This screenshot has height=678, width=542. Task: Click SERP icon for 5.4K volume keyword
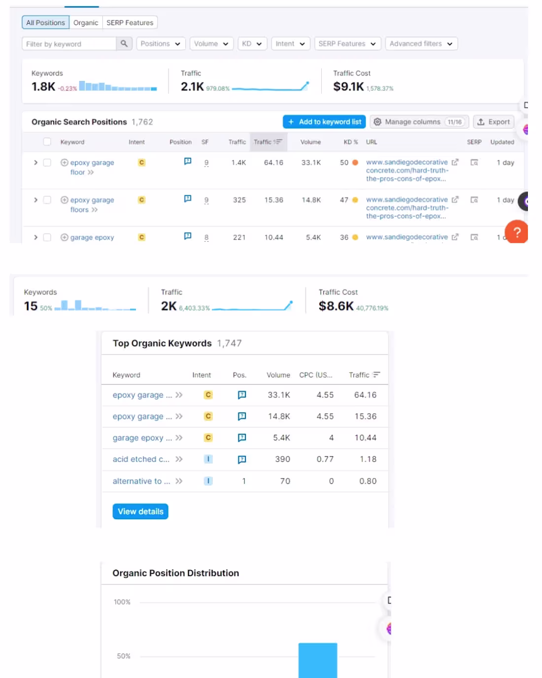242,438
